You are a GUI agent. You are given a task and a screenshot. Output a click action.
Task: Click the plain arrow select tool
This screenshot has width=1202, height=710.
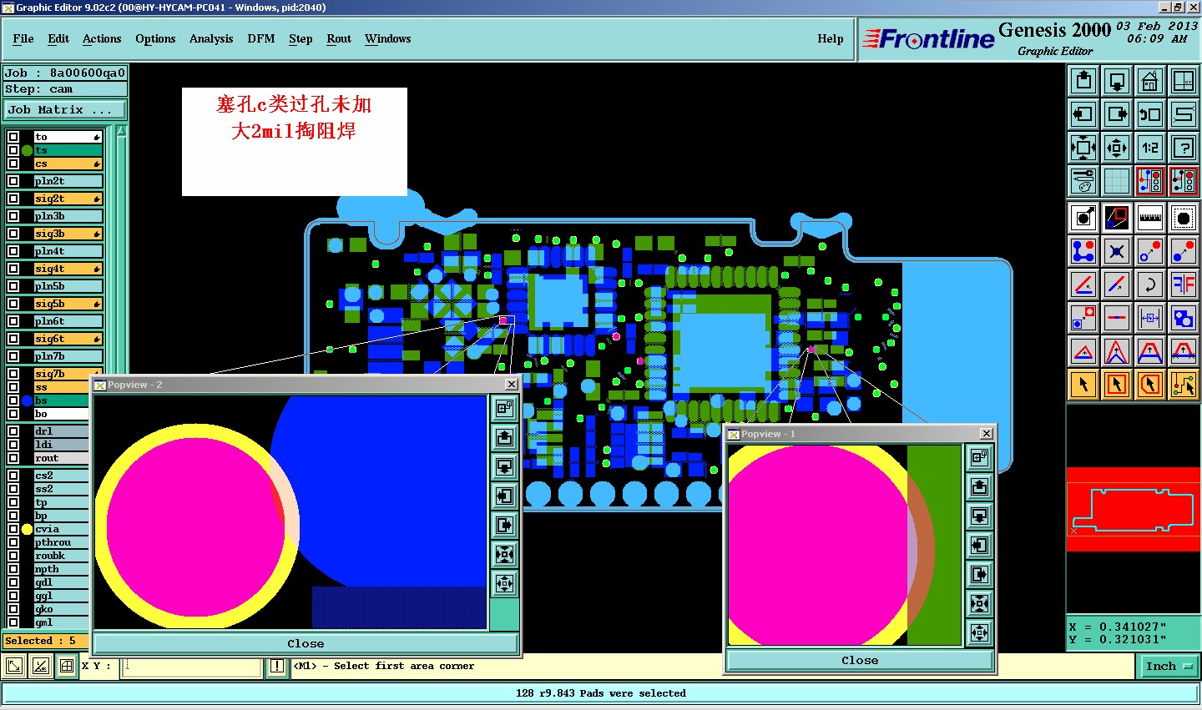pyautogui.click(x=1083, y=385)
